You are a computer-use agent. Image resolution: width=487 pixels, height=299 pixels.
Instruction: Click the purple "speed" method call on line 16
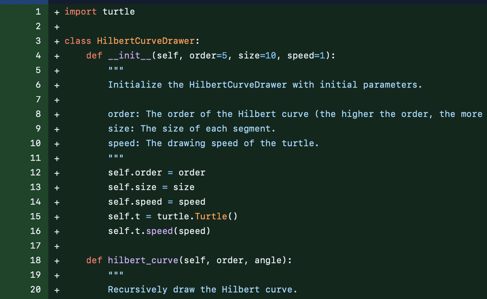(159, 231)
